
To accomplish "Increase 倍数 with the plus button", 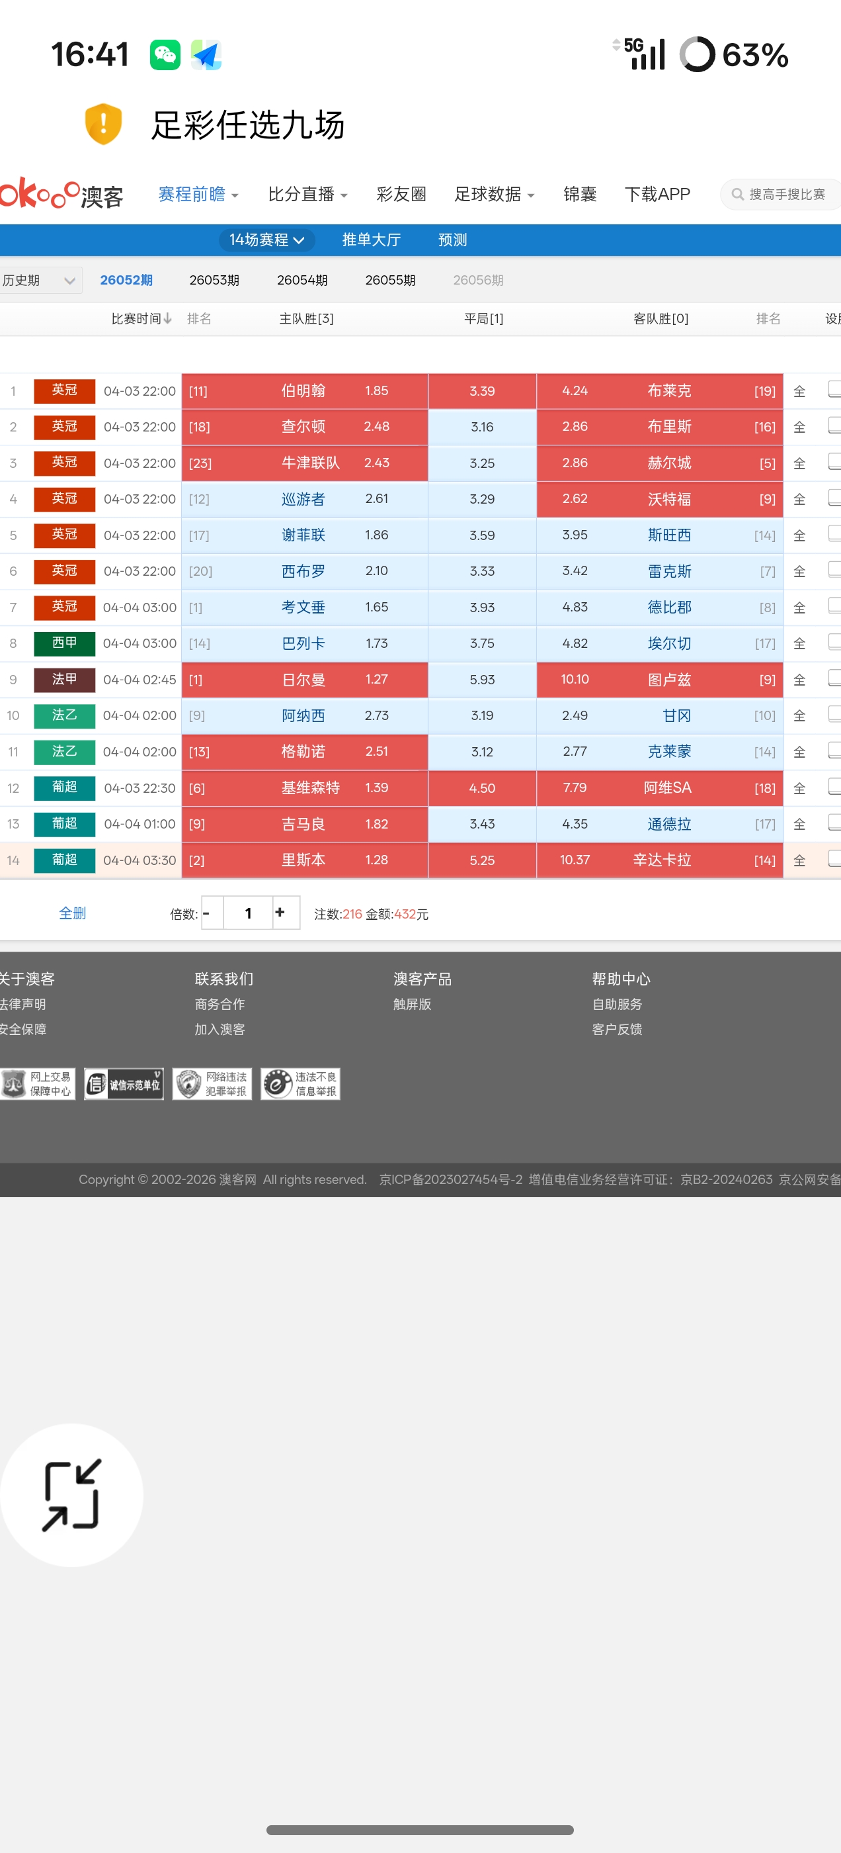I will click(x=280, y=913).
